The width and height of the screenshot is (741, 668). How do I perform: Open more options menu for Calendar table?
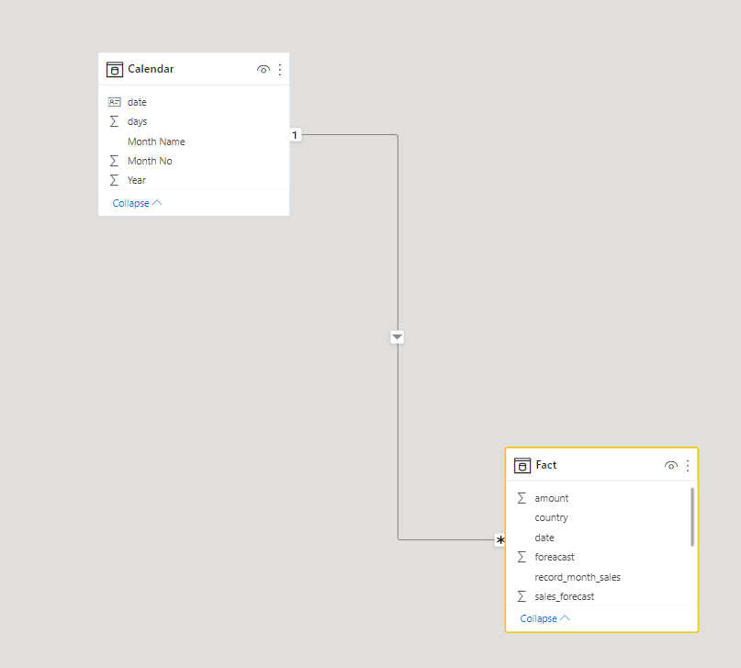point(280,70)
